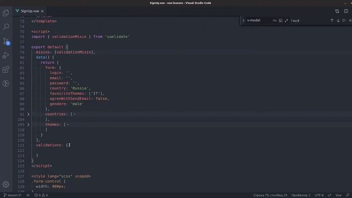Open the Source Control view
Viewport: 352px width, 198px height.
[x=6, y=41]
